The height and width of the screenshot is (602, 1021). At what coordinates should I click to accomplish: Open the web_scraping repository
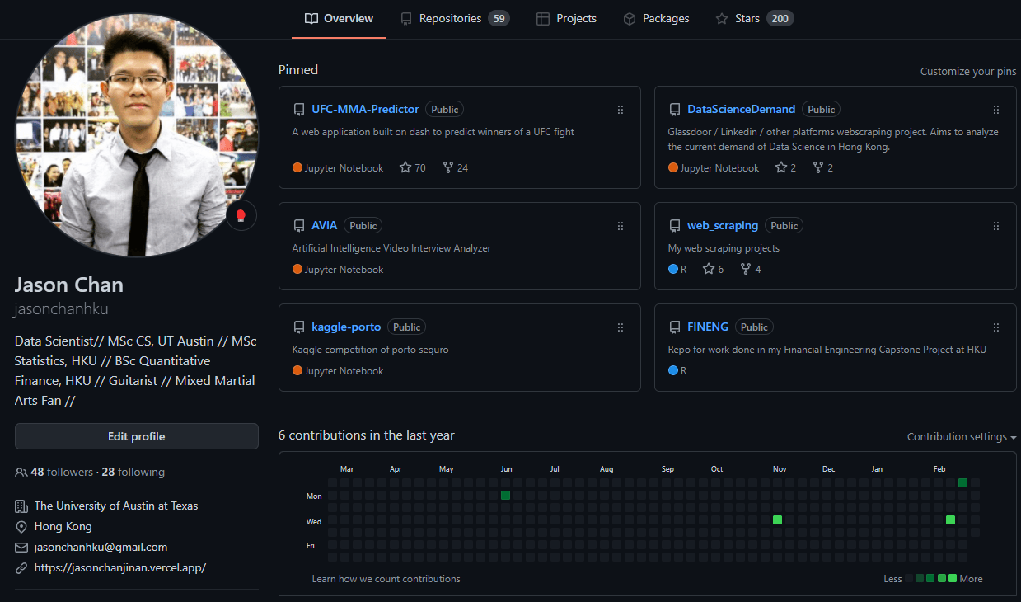[723, 225]
